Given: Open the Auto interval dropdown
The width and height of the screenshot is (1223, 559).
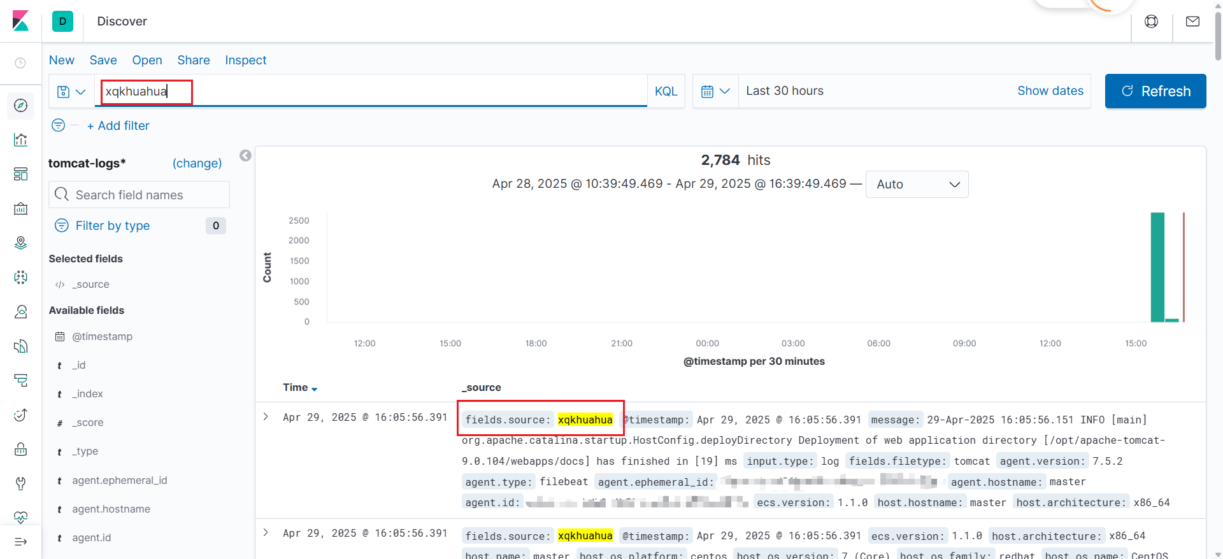Looking at the screenshot, I should tap(917, 185).
